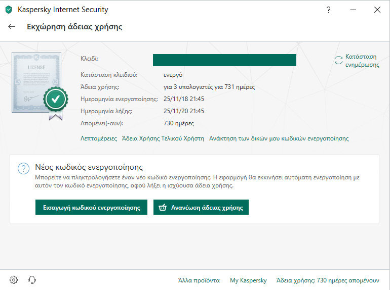The image size is (390, 290).
Task: Open settings with the gear icon
Action: pos(14,280)
